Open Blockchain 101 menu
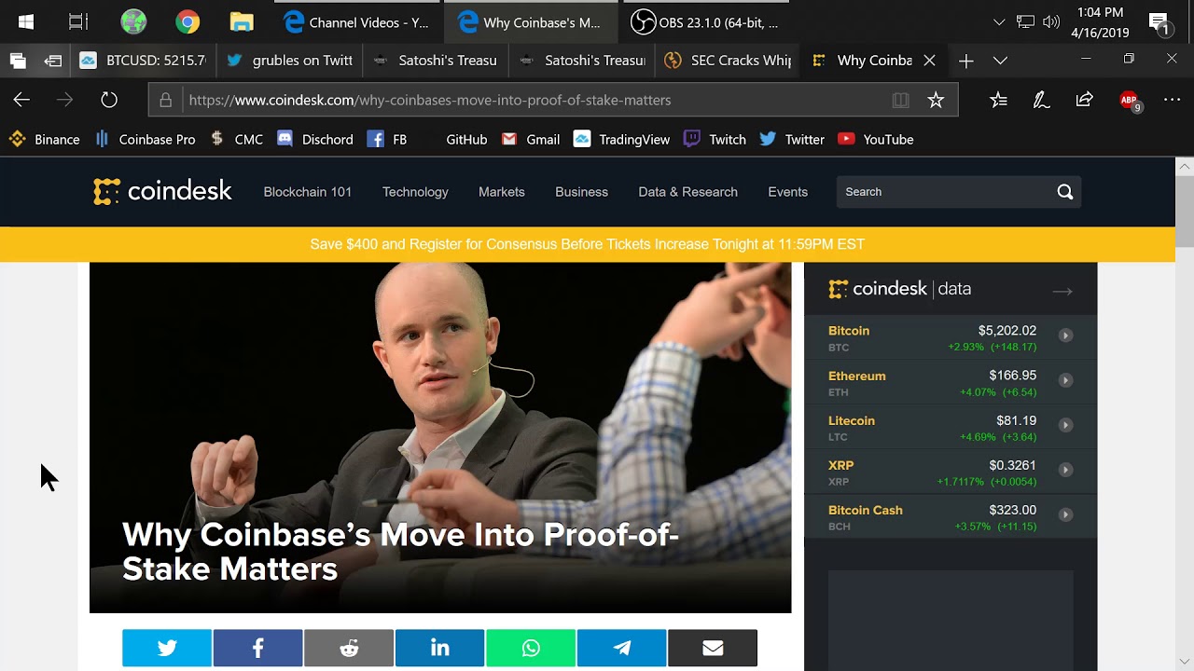 point(308,192)
